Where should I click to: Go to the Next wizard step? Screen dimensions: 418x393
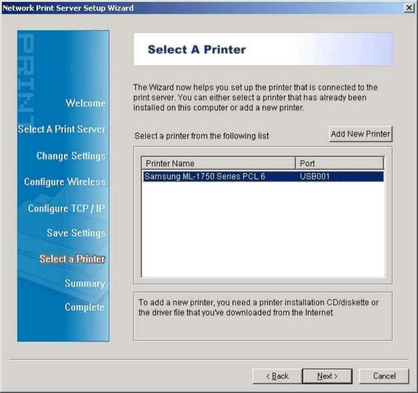coord(327,376)
